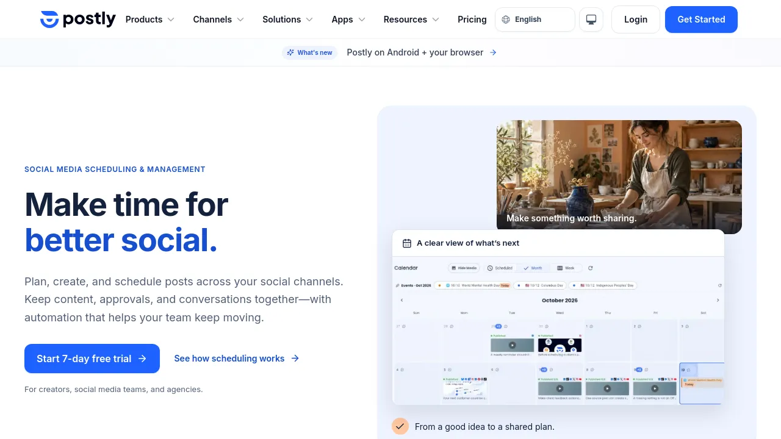Select the Month calendar view

tap(533, 268)
